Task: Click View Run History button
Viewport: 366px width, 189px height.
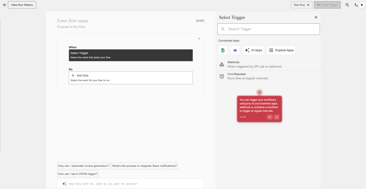Action: (22, 5)
